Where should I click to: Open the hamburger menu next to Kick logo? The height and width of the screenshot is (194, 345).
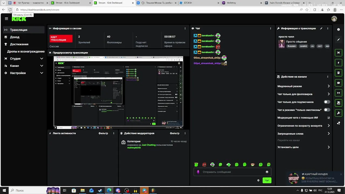point(6,19)
